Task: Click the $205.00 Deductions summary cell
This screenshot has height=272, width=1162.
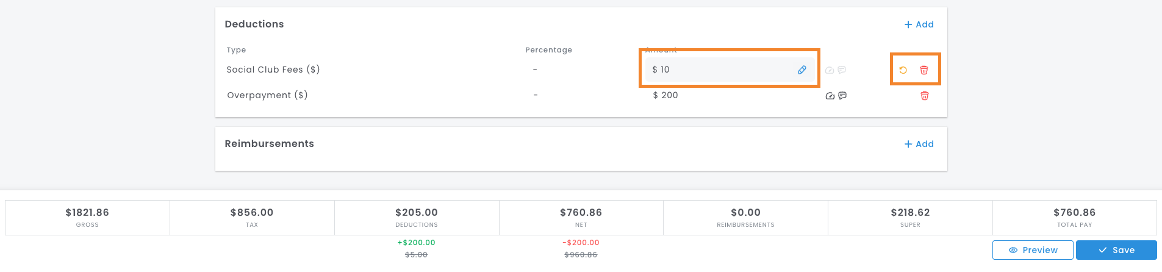Action: click(417, 218)
